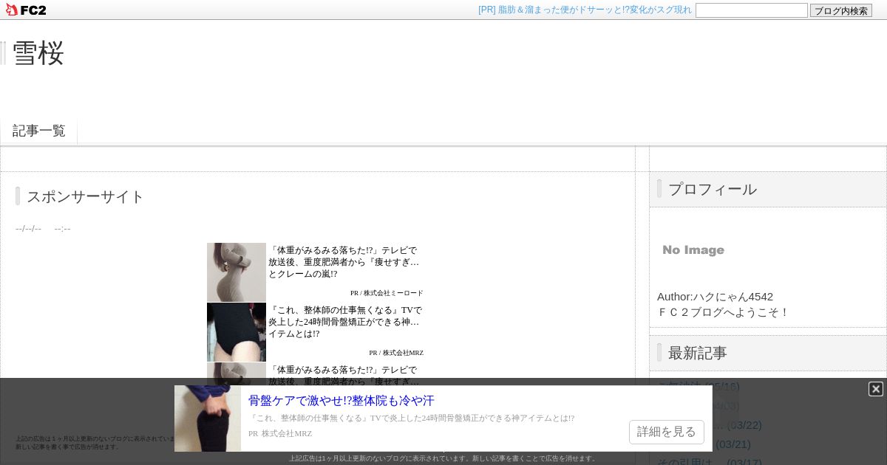Open the first ad headline 体重がみるみる落ちた

point(344,262)
